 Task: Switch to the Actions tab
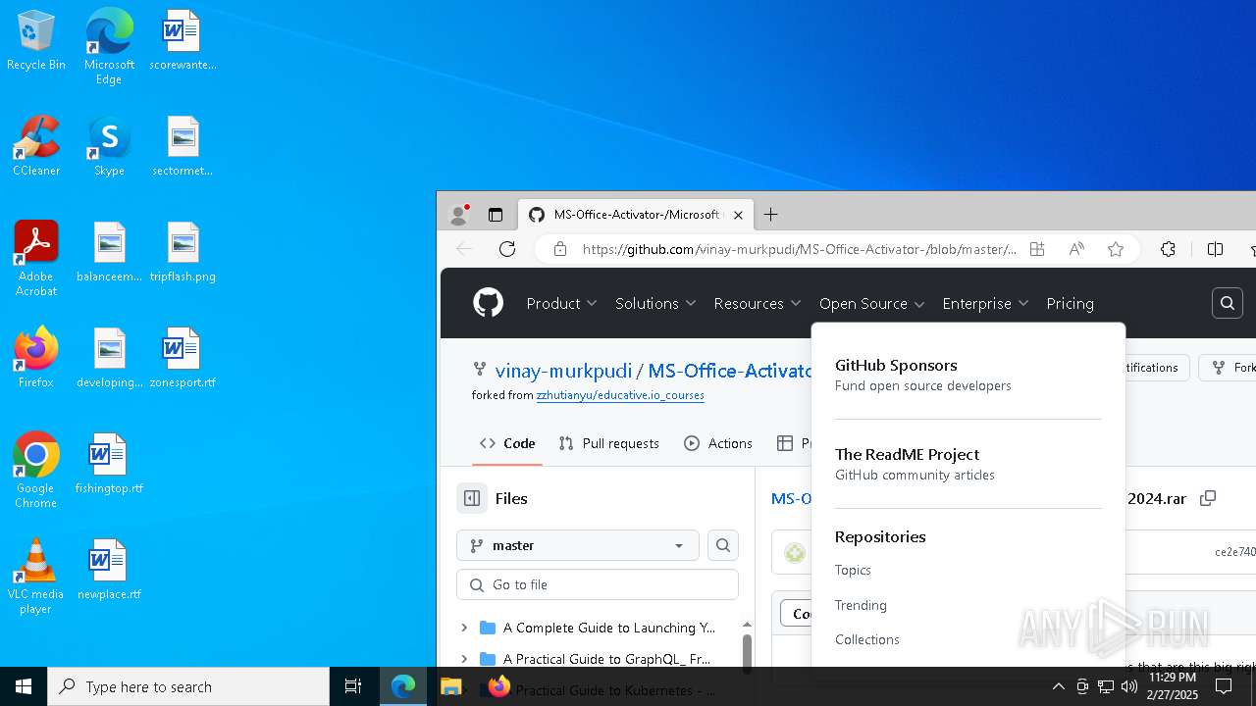click(718, 443)
